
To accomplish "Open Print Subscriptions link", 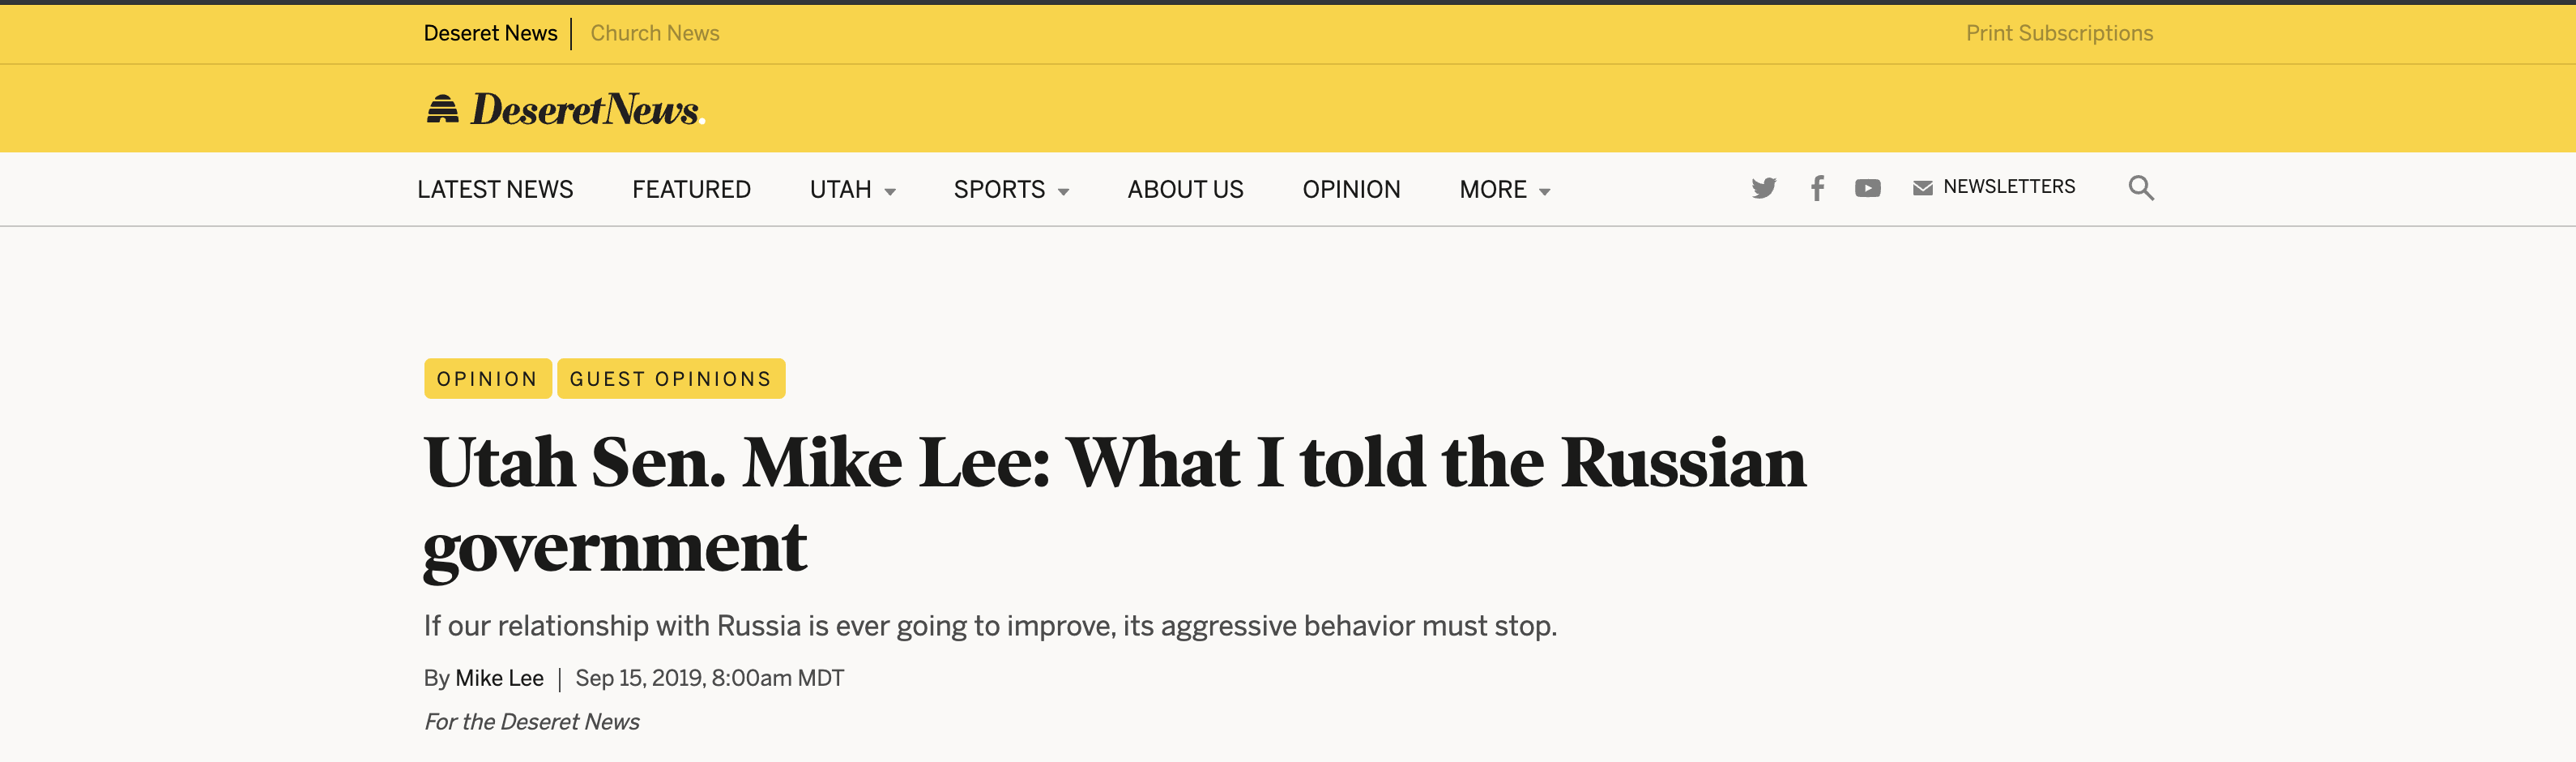I will click(2059, 33).
